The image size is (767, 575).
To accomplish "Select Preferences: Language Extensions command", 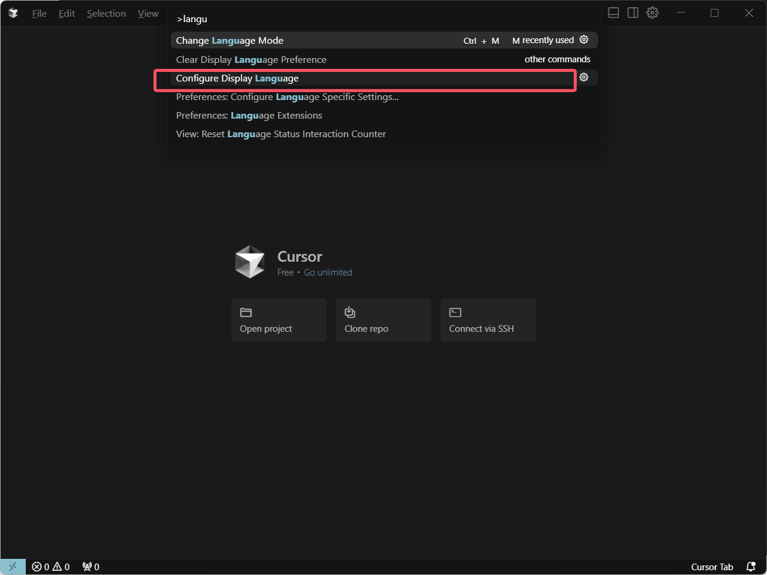I will [384, 116].
